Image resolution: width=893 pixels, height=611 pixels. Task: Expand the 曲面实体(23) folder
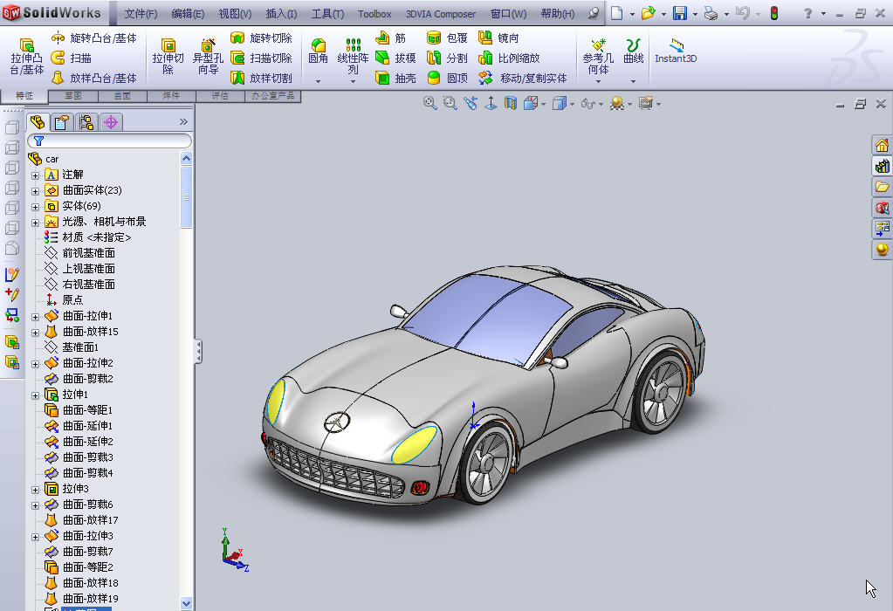pyautogui.click(x=35, y=191)
